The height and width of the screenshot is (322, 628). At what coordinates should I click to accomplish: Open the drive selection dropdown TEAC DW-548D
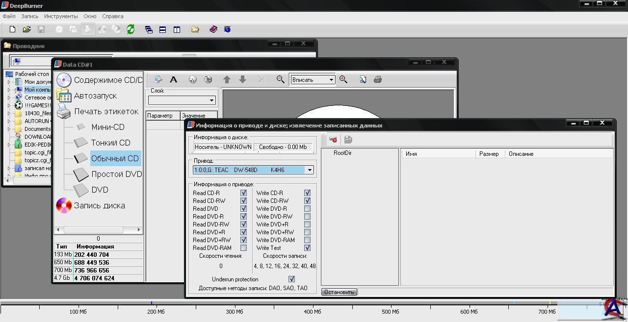[309, 170]
